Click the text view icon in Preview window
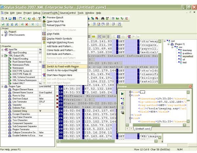The height and width of the screenshot is (153, 197). [122, 108]
